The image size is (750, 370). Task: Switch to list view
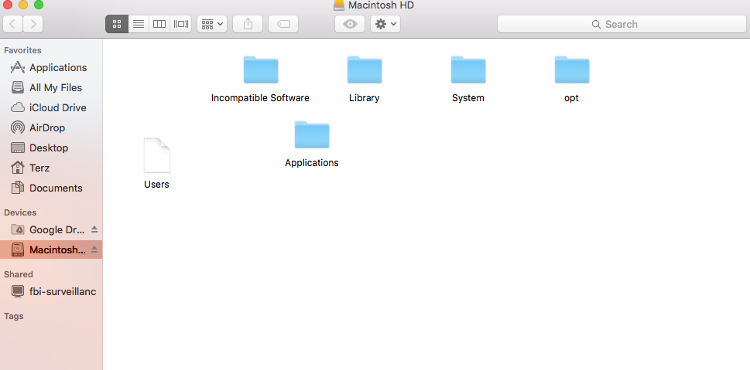139,24
